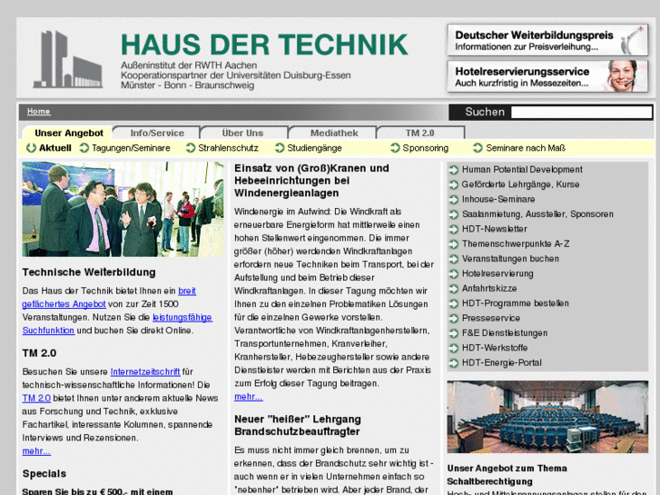Select the Unser Angebot tab
Image resolution: width=660 pixels, height=495 pixels.
point(69,134)
